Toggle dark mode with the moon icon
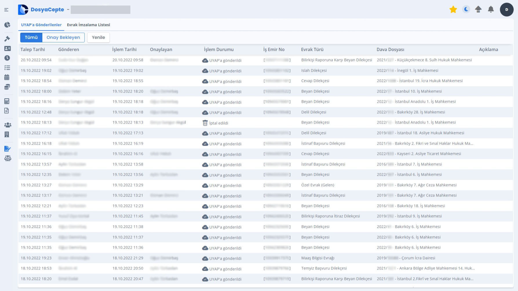The height and width of the screenshot is (291, 518). 466,10
